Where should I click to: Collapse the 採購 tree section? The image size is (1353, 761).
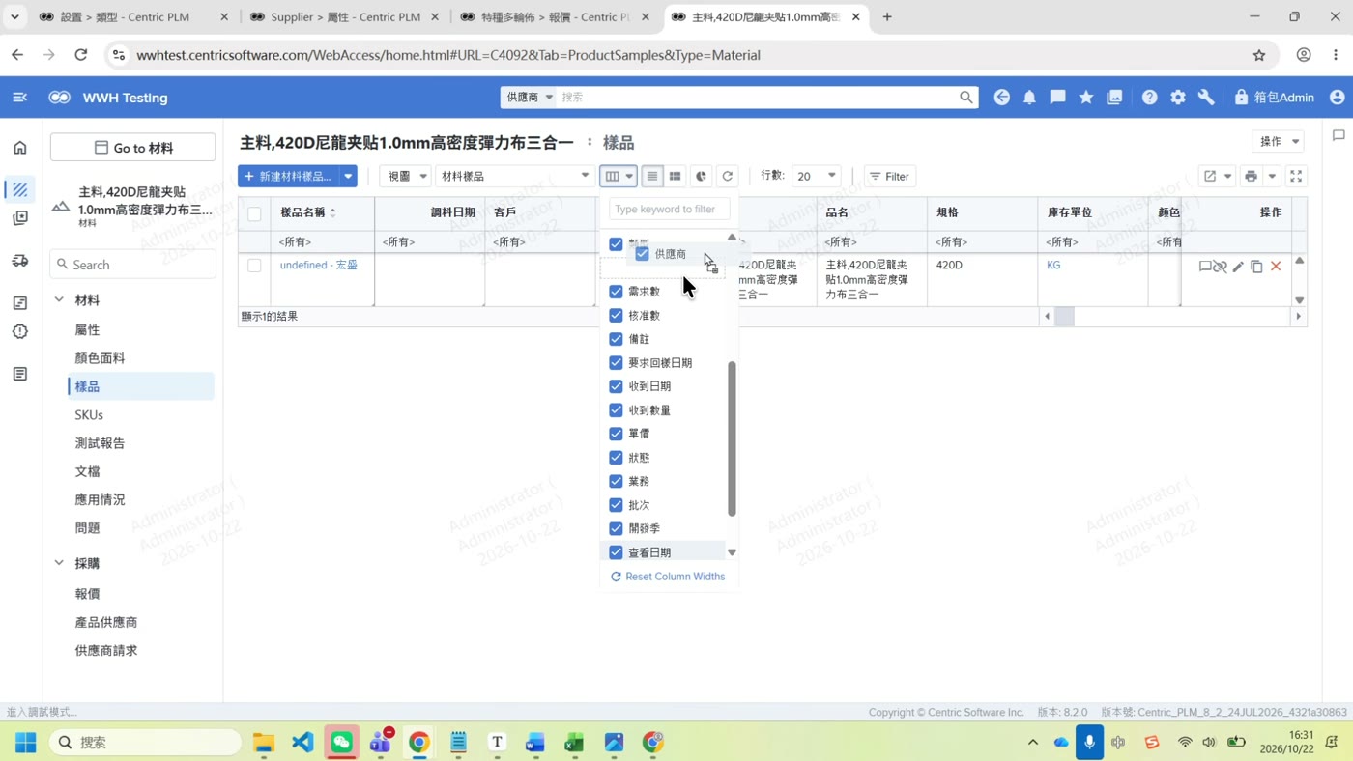pos(59,563)
